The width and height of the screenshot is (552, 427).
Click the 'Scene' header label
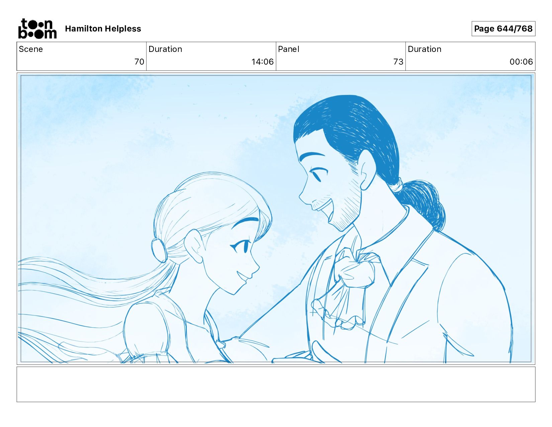(x=31, y=49)
